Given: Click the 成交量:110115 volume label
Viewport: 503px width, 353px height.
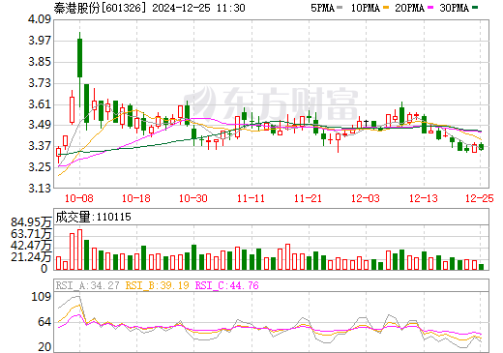Looking at the screenshot, I should (x=94, y=217).
